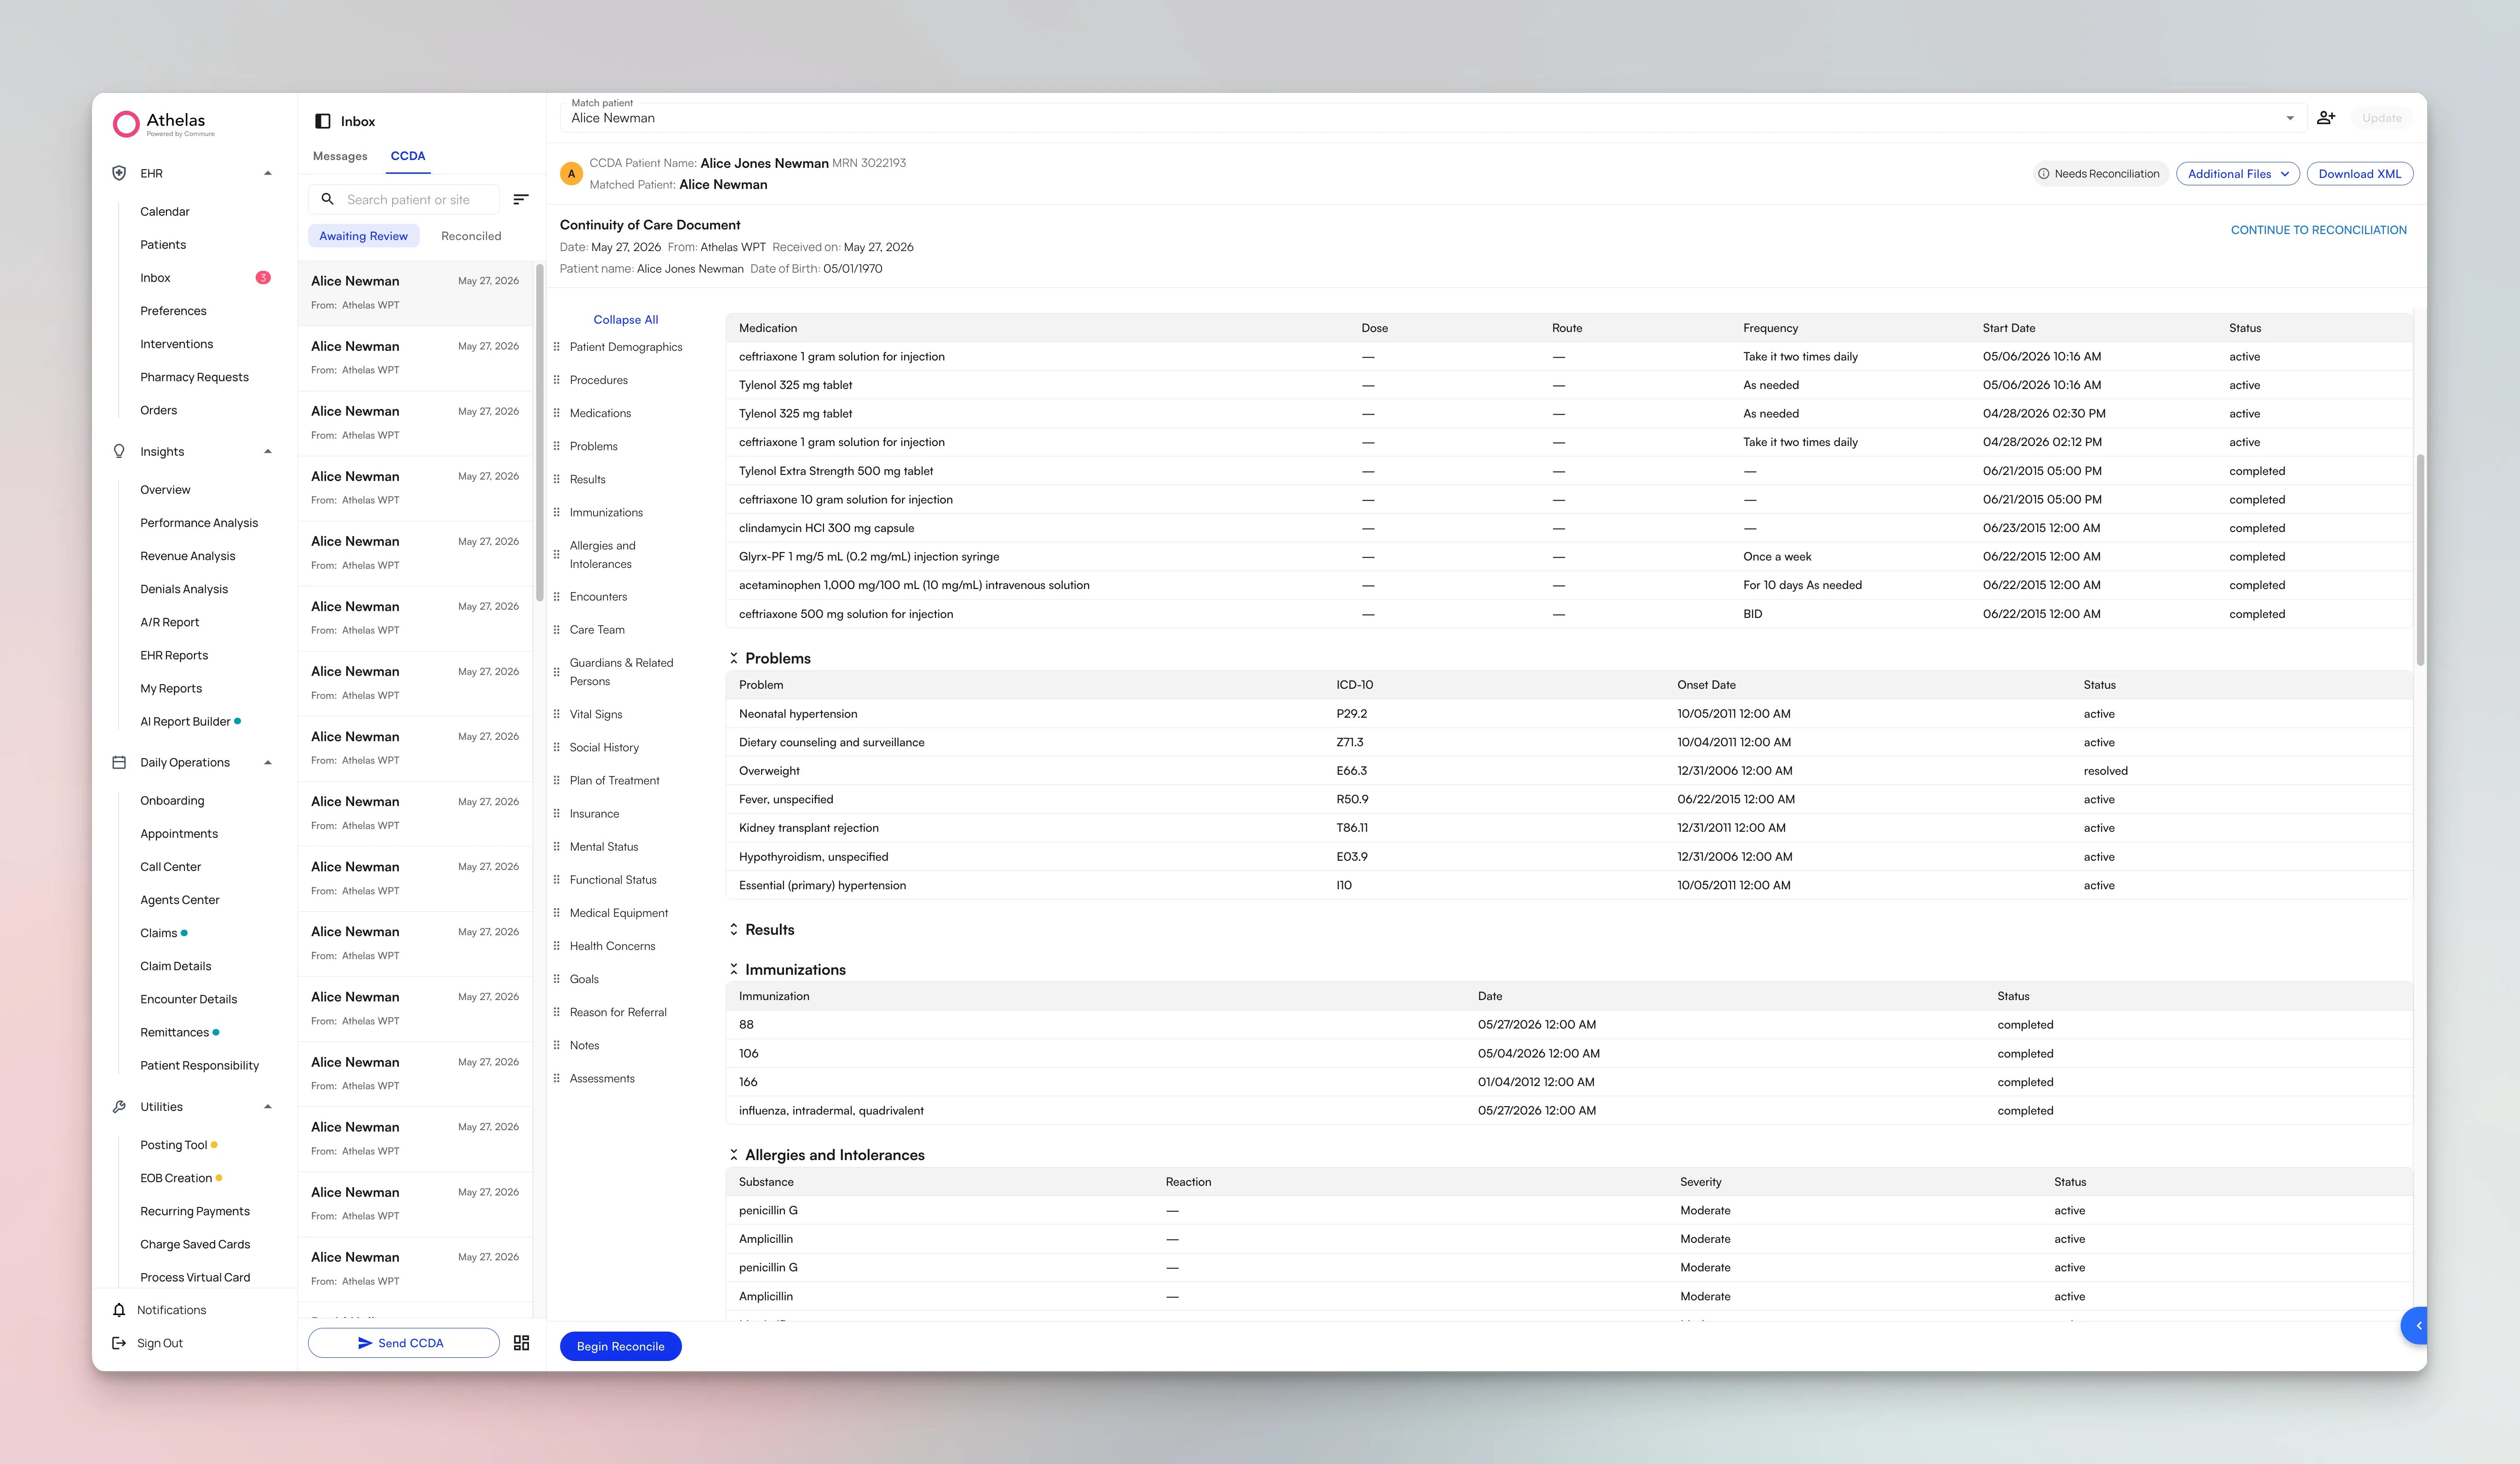Collapse the EHR sidebar section
The height and width of the screenshot is (1464, 2520).
[267, 173]
